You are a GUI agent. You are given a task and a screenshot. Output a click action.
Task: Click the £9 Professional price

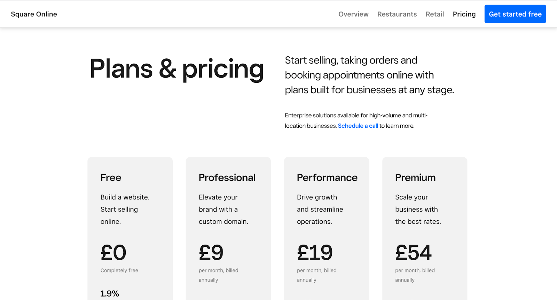(x=211, y=253)
